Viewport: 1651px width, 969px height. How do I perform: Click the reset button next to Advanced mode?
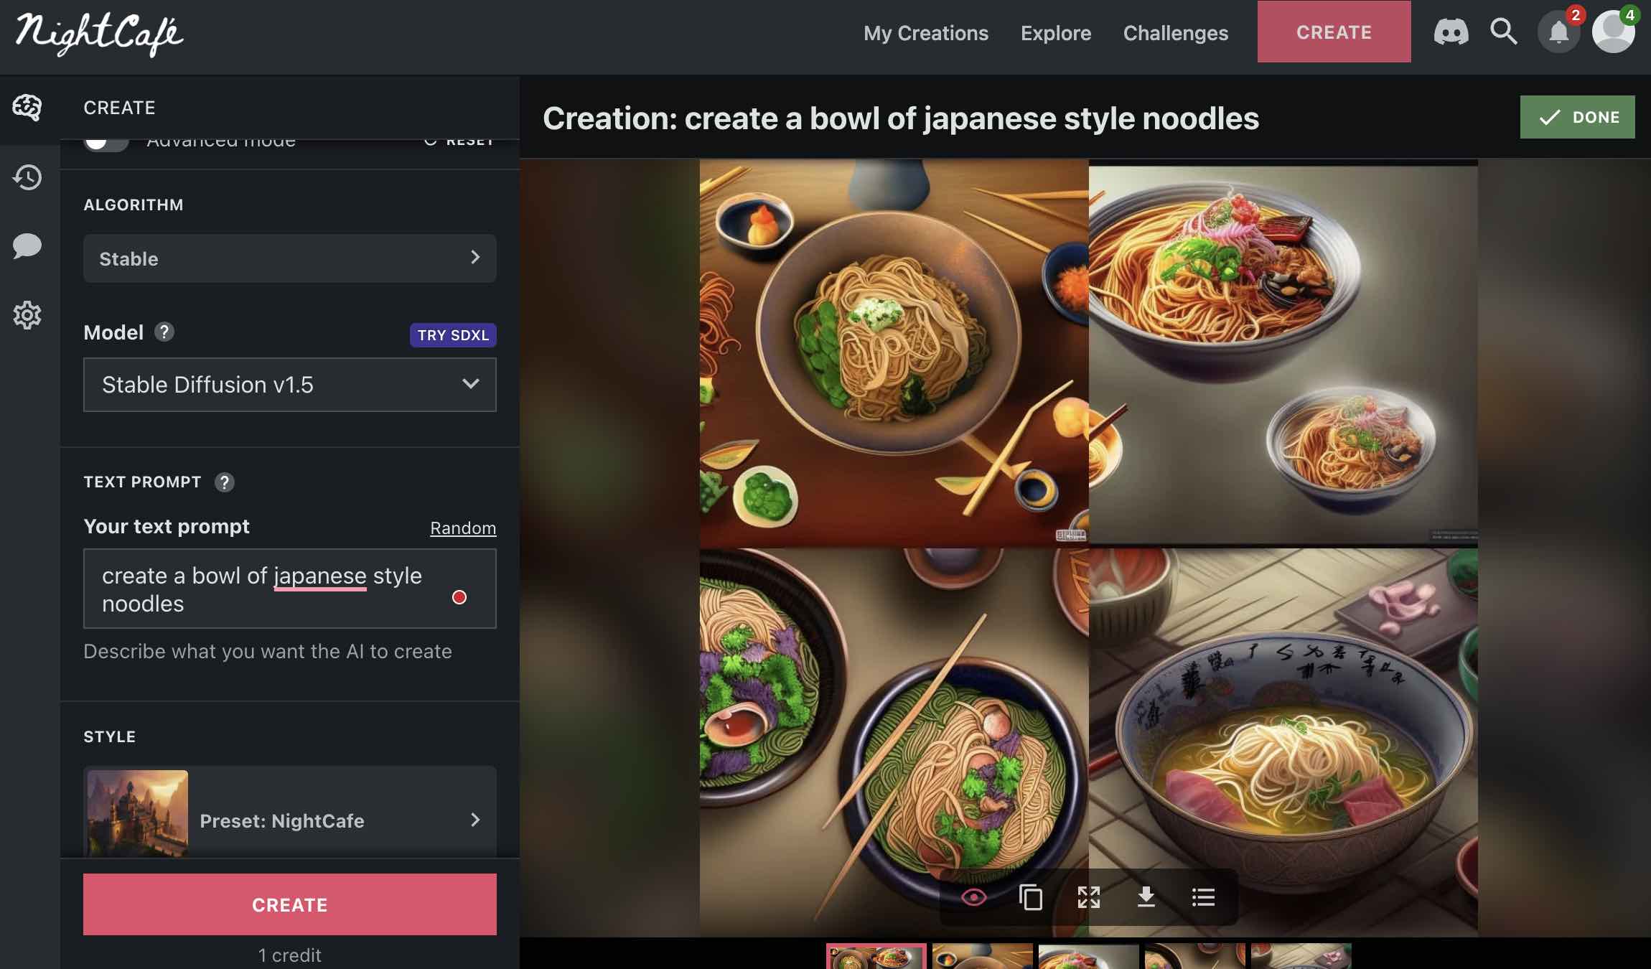[x=459, y=139]
